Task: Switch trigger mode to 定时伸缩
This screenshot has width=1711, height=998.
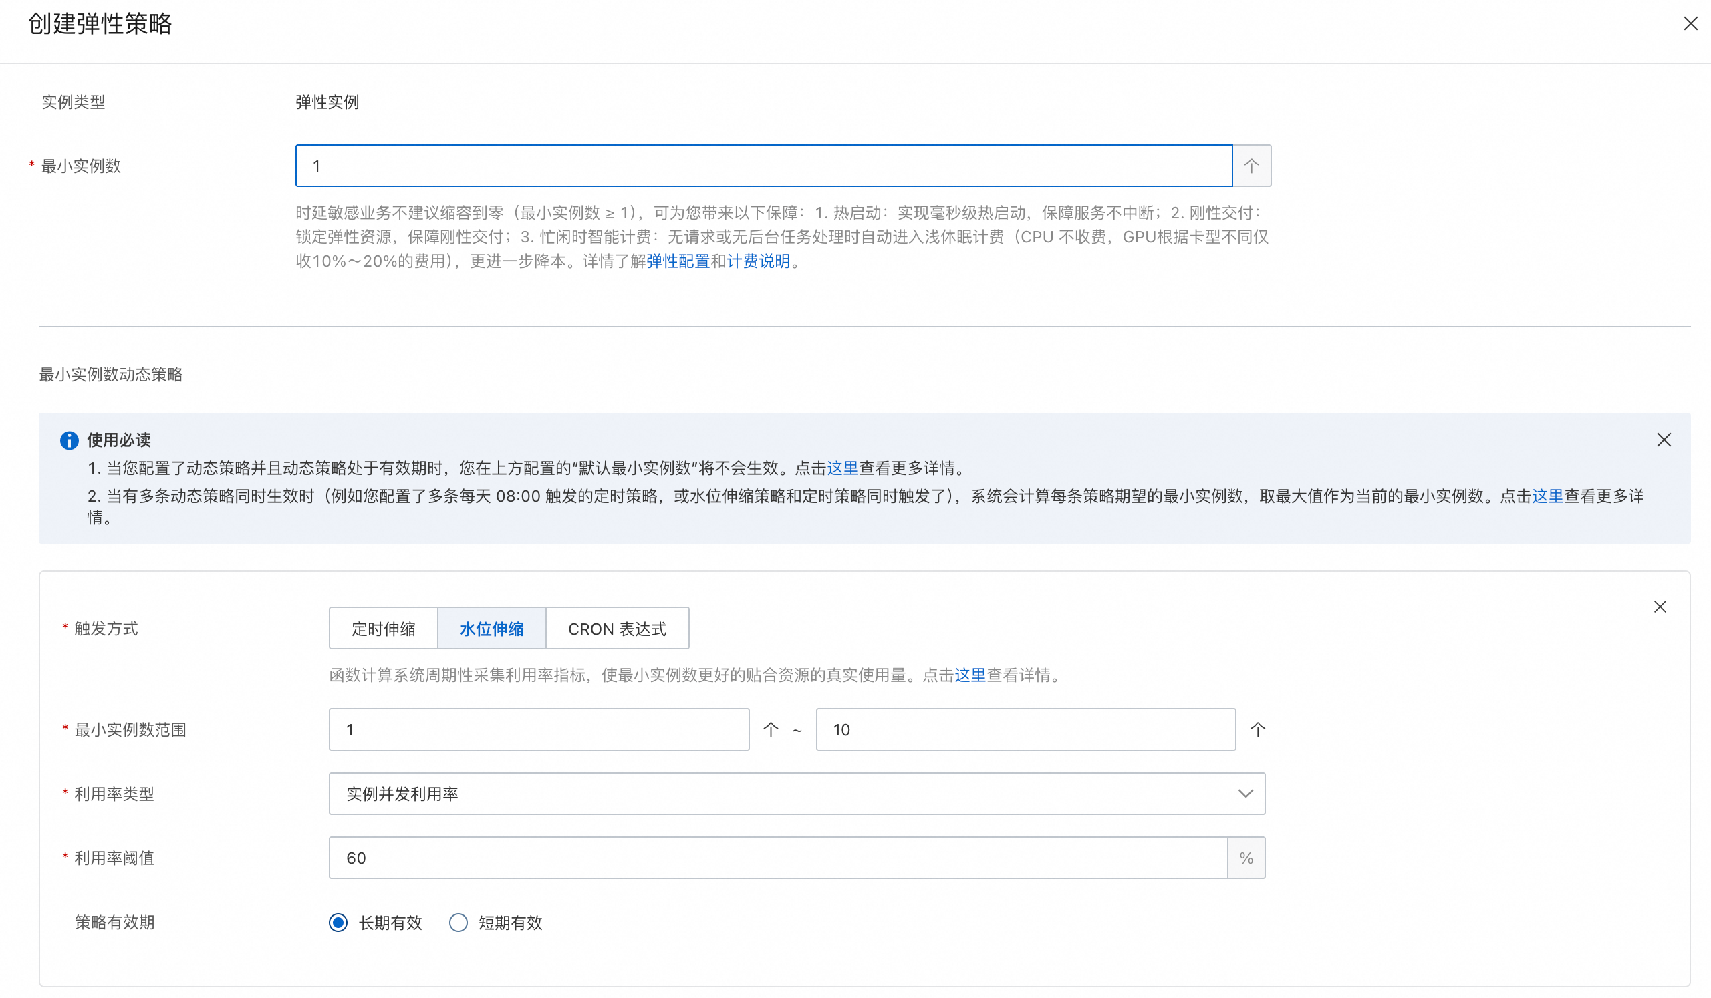Action: (384, 629)
